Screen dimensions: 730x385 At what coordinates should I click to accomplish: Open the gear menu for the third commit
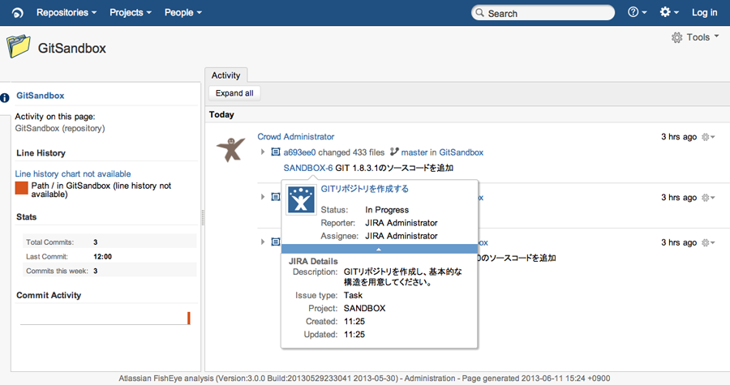708,242
